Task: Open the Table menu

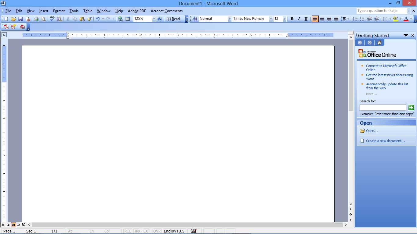Action: coord(88,11)
